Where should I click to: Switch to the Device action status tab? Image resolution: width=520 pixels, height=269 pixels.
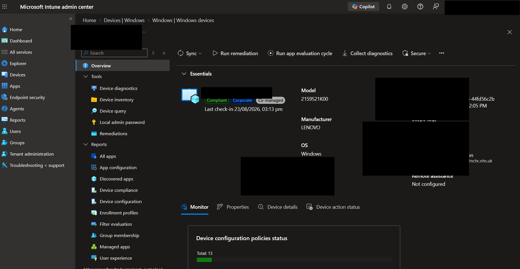click(x=333, y=207)
